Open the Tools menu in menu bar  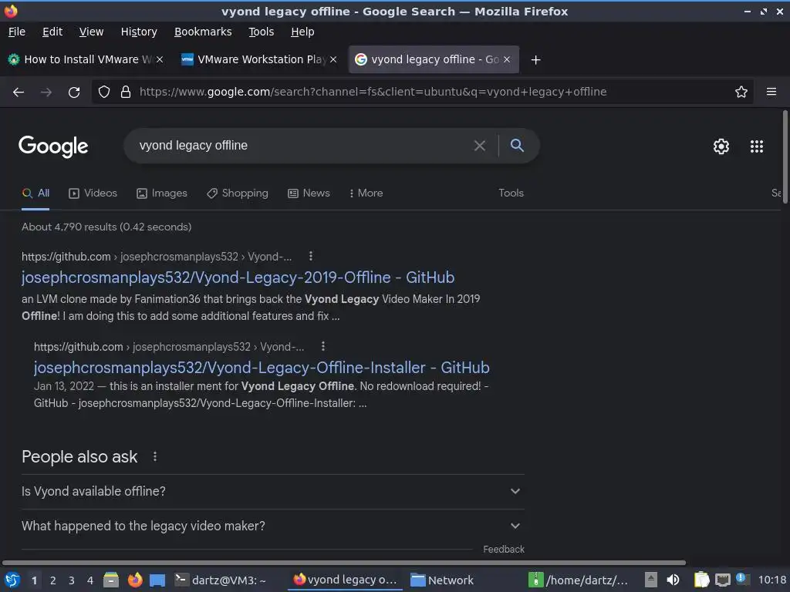click(261, 32)
